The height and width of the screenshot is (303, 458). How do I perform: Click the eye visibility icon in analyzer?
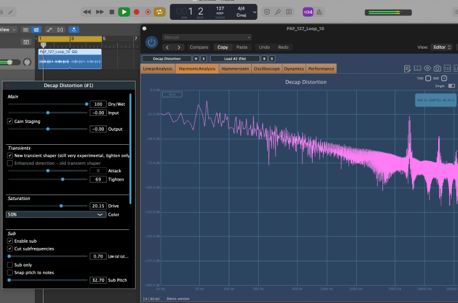pyautogui.click(x=428, y=69)
